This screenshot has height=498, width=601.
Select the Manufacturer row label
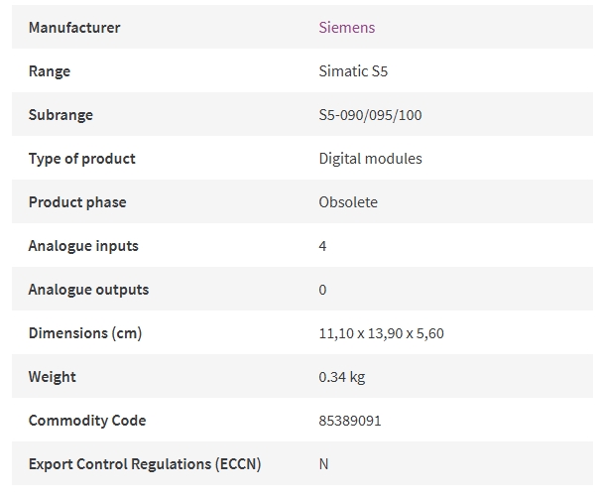pos(74,28)
